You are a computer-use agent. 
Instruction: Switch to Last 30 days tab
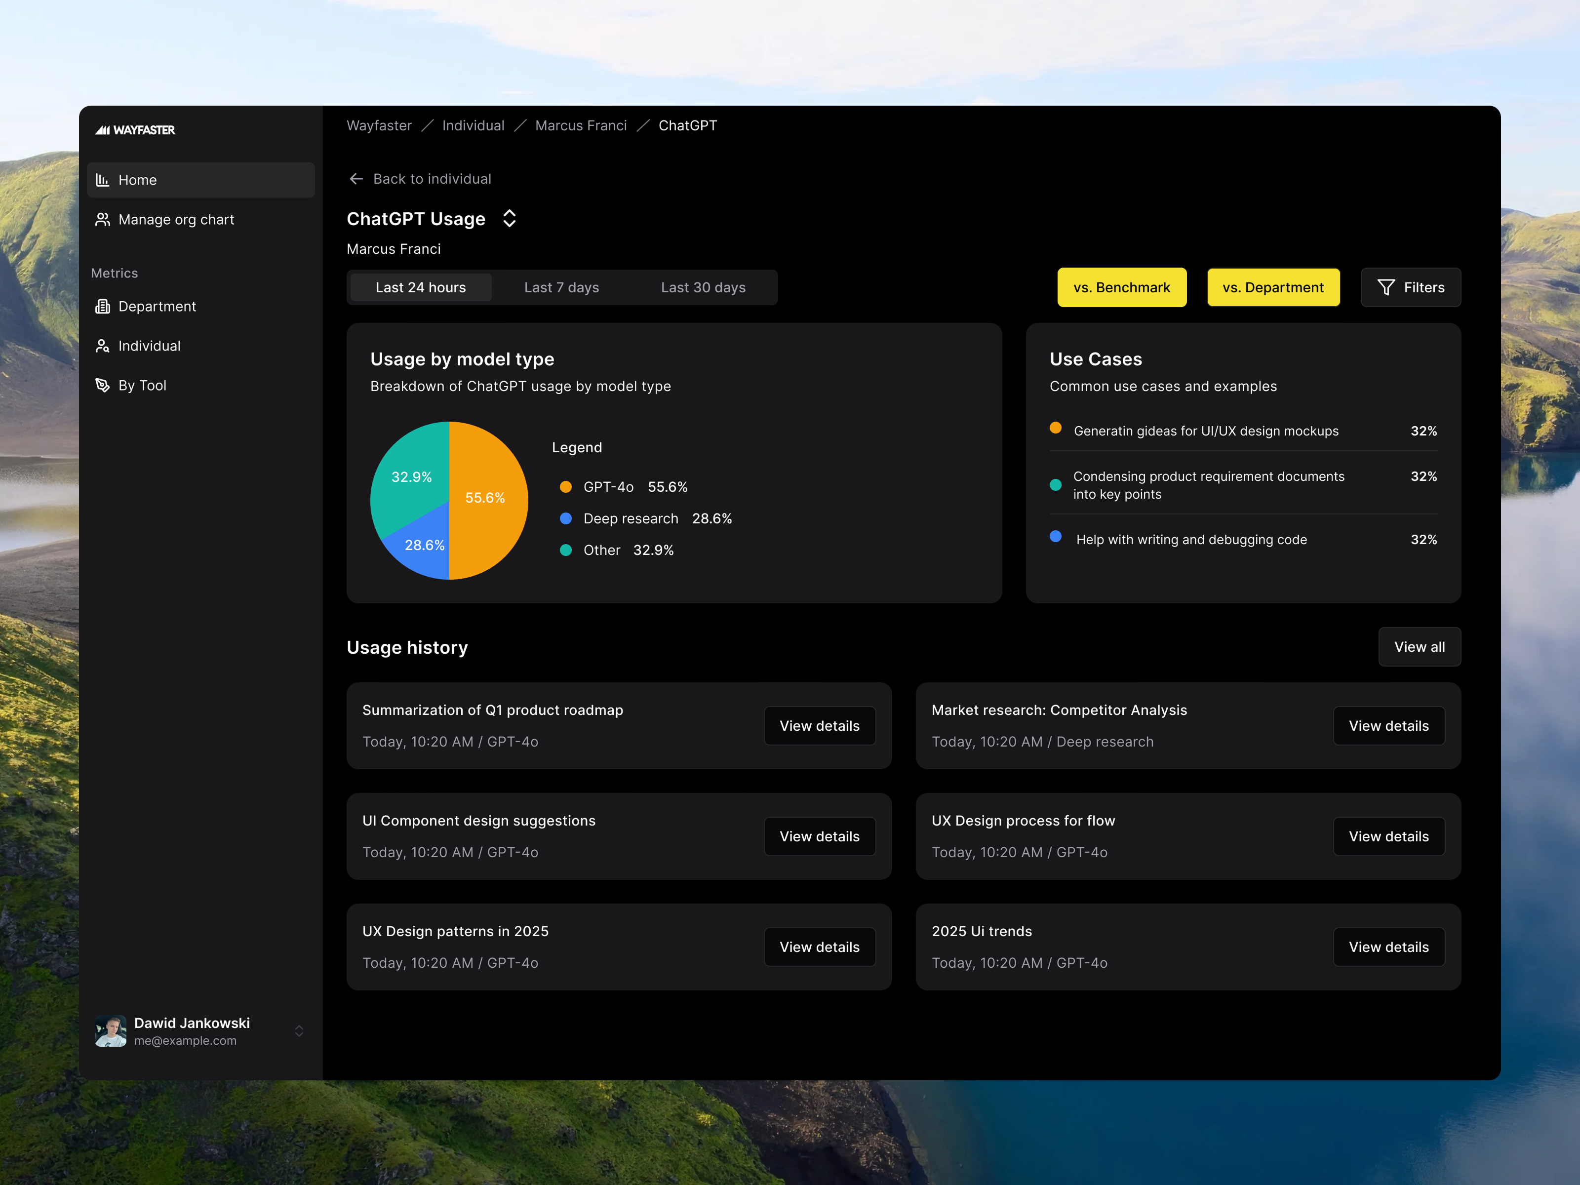(x=703, y=287)
